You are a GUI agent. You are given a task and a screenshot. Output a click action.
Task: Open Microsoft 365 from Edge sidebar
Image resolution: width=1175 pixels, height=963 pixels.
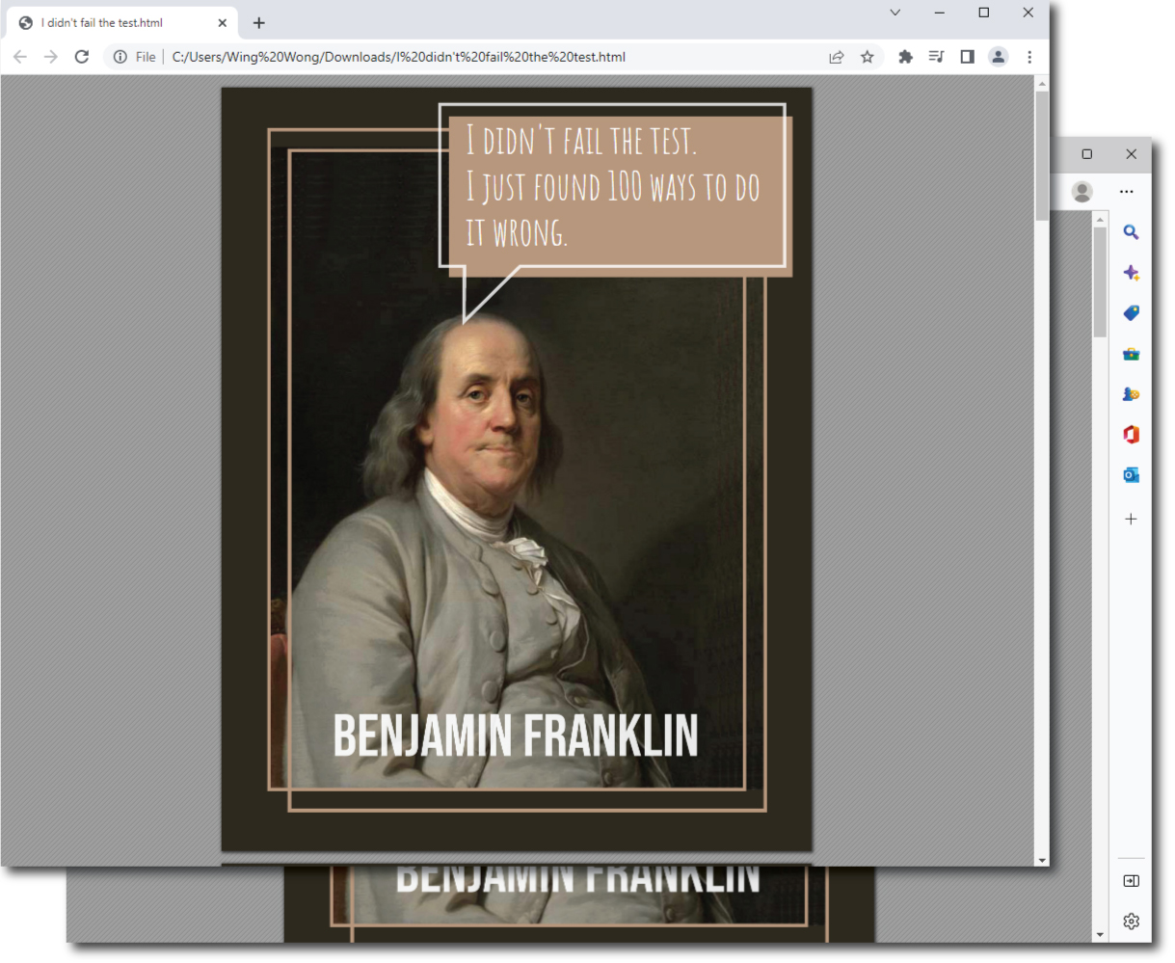[1131, 435]
